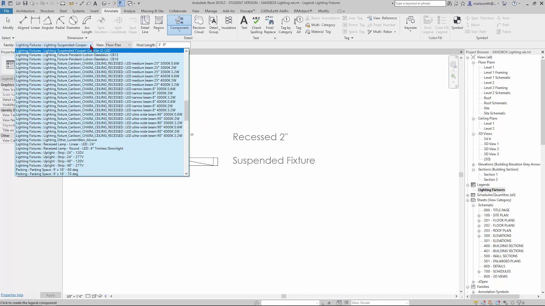Open the Analyze ribbon tab
This screenshot has width=545, height=306.
pos(129,11)
